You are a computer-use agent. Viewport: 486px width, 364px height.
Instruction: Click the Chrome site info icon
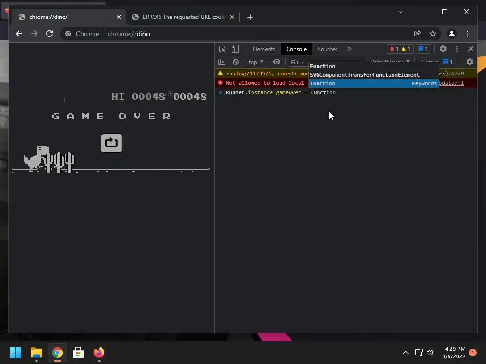point(68,34)
